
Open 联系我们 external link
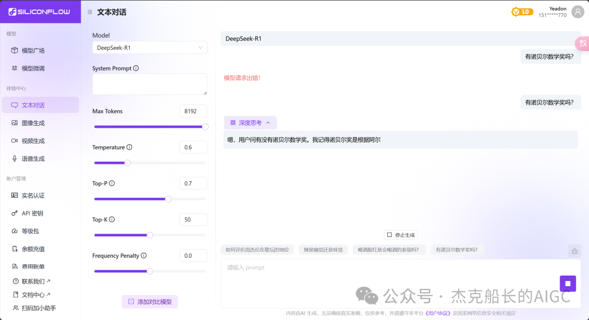click(32, 281)
